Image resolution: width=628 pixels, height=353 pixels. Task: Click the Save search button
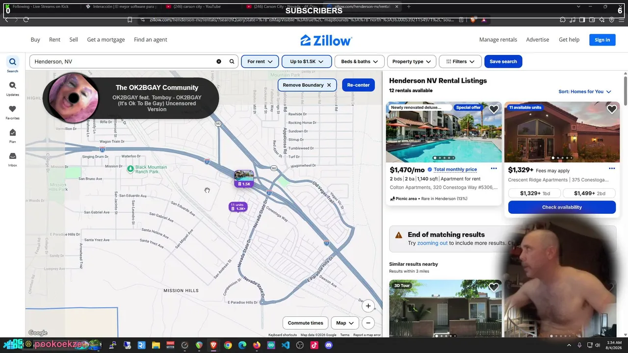point(503,61)
